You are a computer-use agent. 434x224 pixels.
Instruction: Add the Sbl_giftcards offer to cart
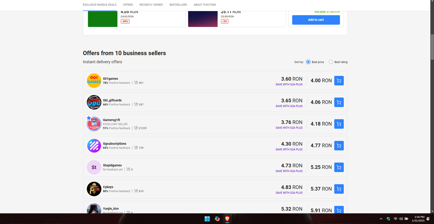coord(339,102)
